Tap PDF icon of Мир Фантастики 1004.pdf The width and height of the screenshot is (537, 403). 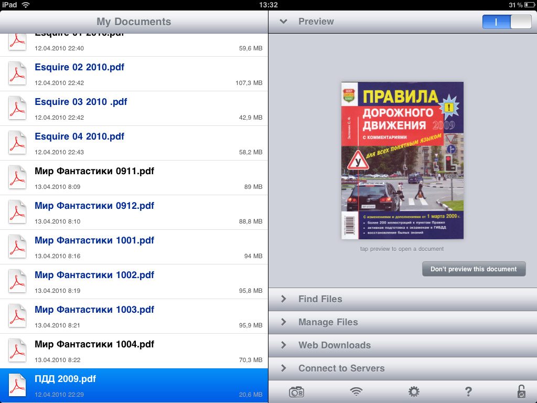click(x=17, y=350)
